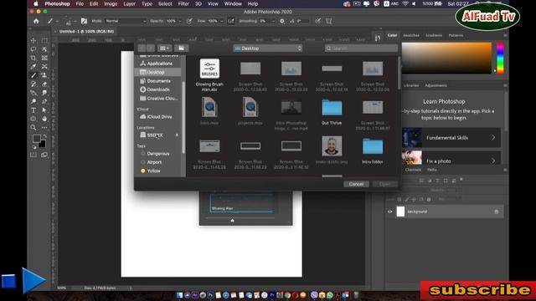Click the group-by folder icon in file dialog

pyautogui.click(x=182, y=48)
